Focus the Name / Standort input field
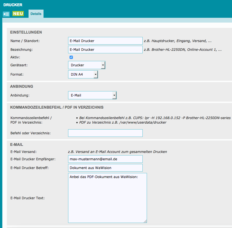Viewport: 232px width, 228px height. click(x=105, y=41)
